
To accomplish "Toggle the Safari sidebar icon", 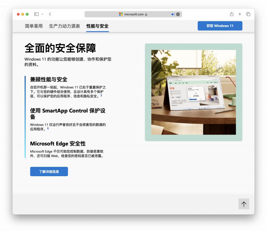I will pyautogui.click(x=36, y=14).
